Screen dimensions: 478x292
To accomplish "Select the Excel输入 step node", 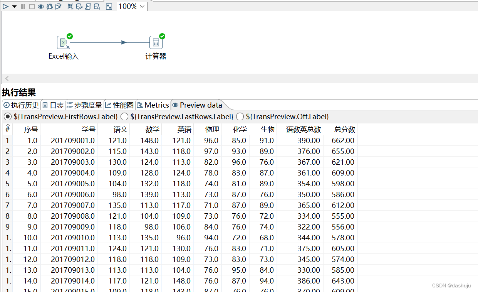I will [63, 42].
